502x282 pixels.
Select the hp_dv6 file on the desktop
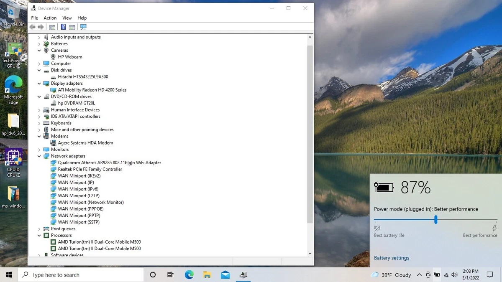coord(13,125)
